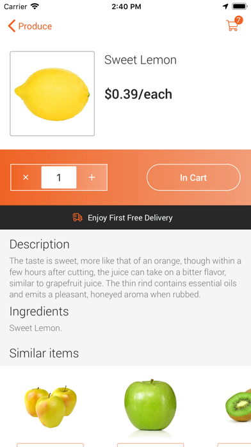251x447 pixels.
Task: Tap the Enjoy First Free Delivery banner
Action: click(125, 217)
